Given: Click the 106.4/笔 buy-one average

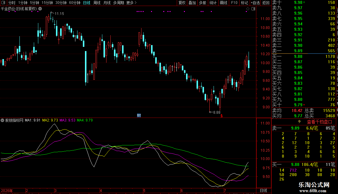Looking at the screenshot, I should pos(310,164).
